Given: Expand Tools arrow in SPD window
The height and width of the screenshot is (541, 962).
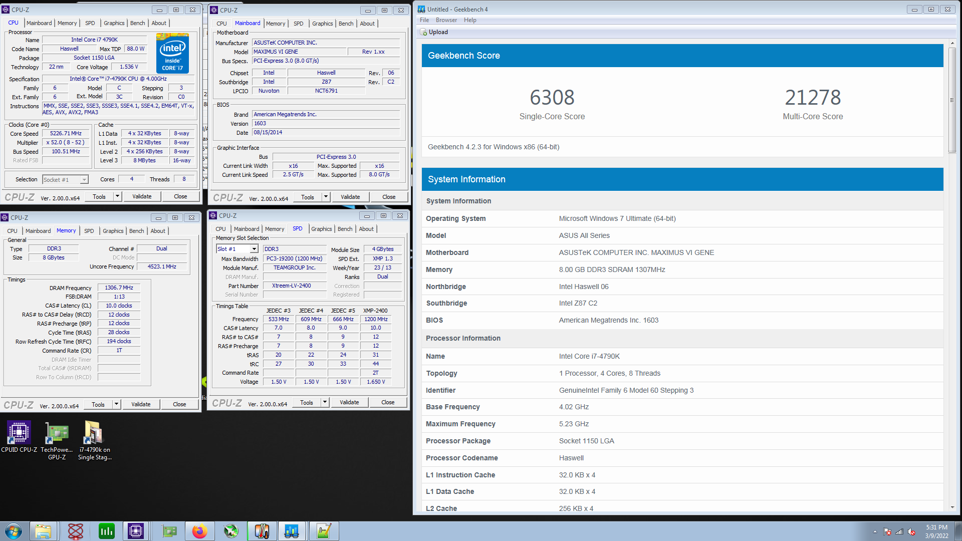Looking at the screenshot, I should [x=325, y=402].
